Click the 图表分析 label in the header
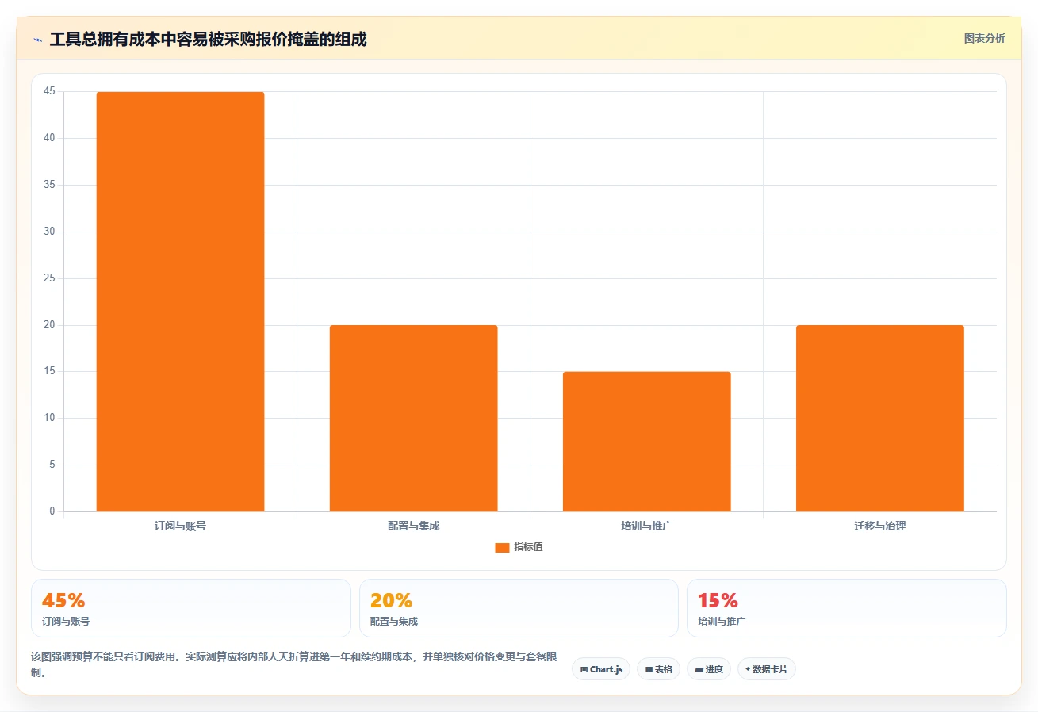Screen dimensions: 1038x712 pos(984,38)
